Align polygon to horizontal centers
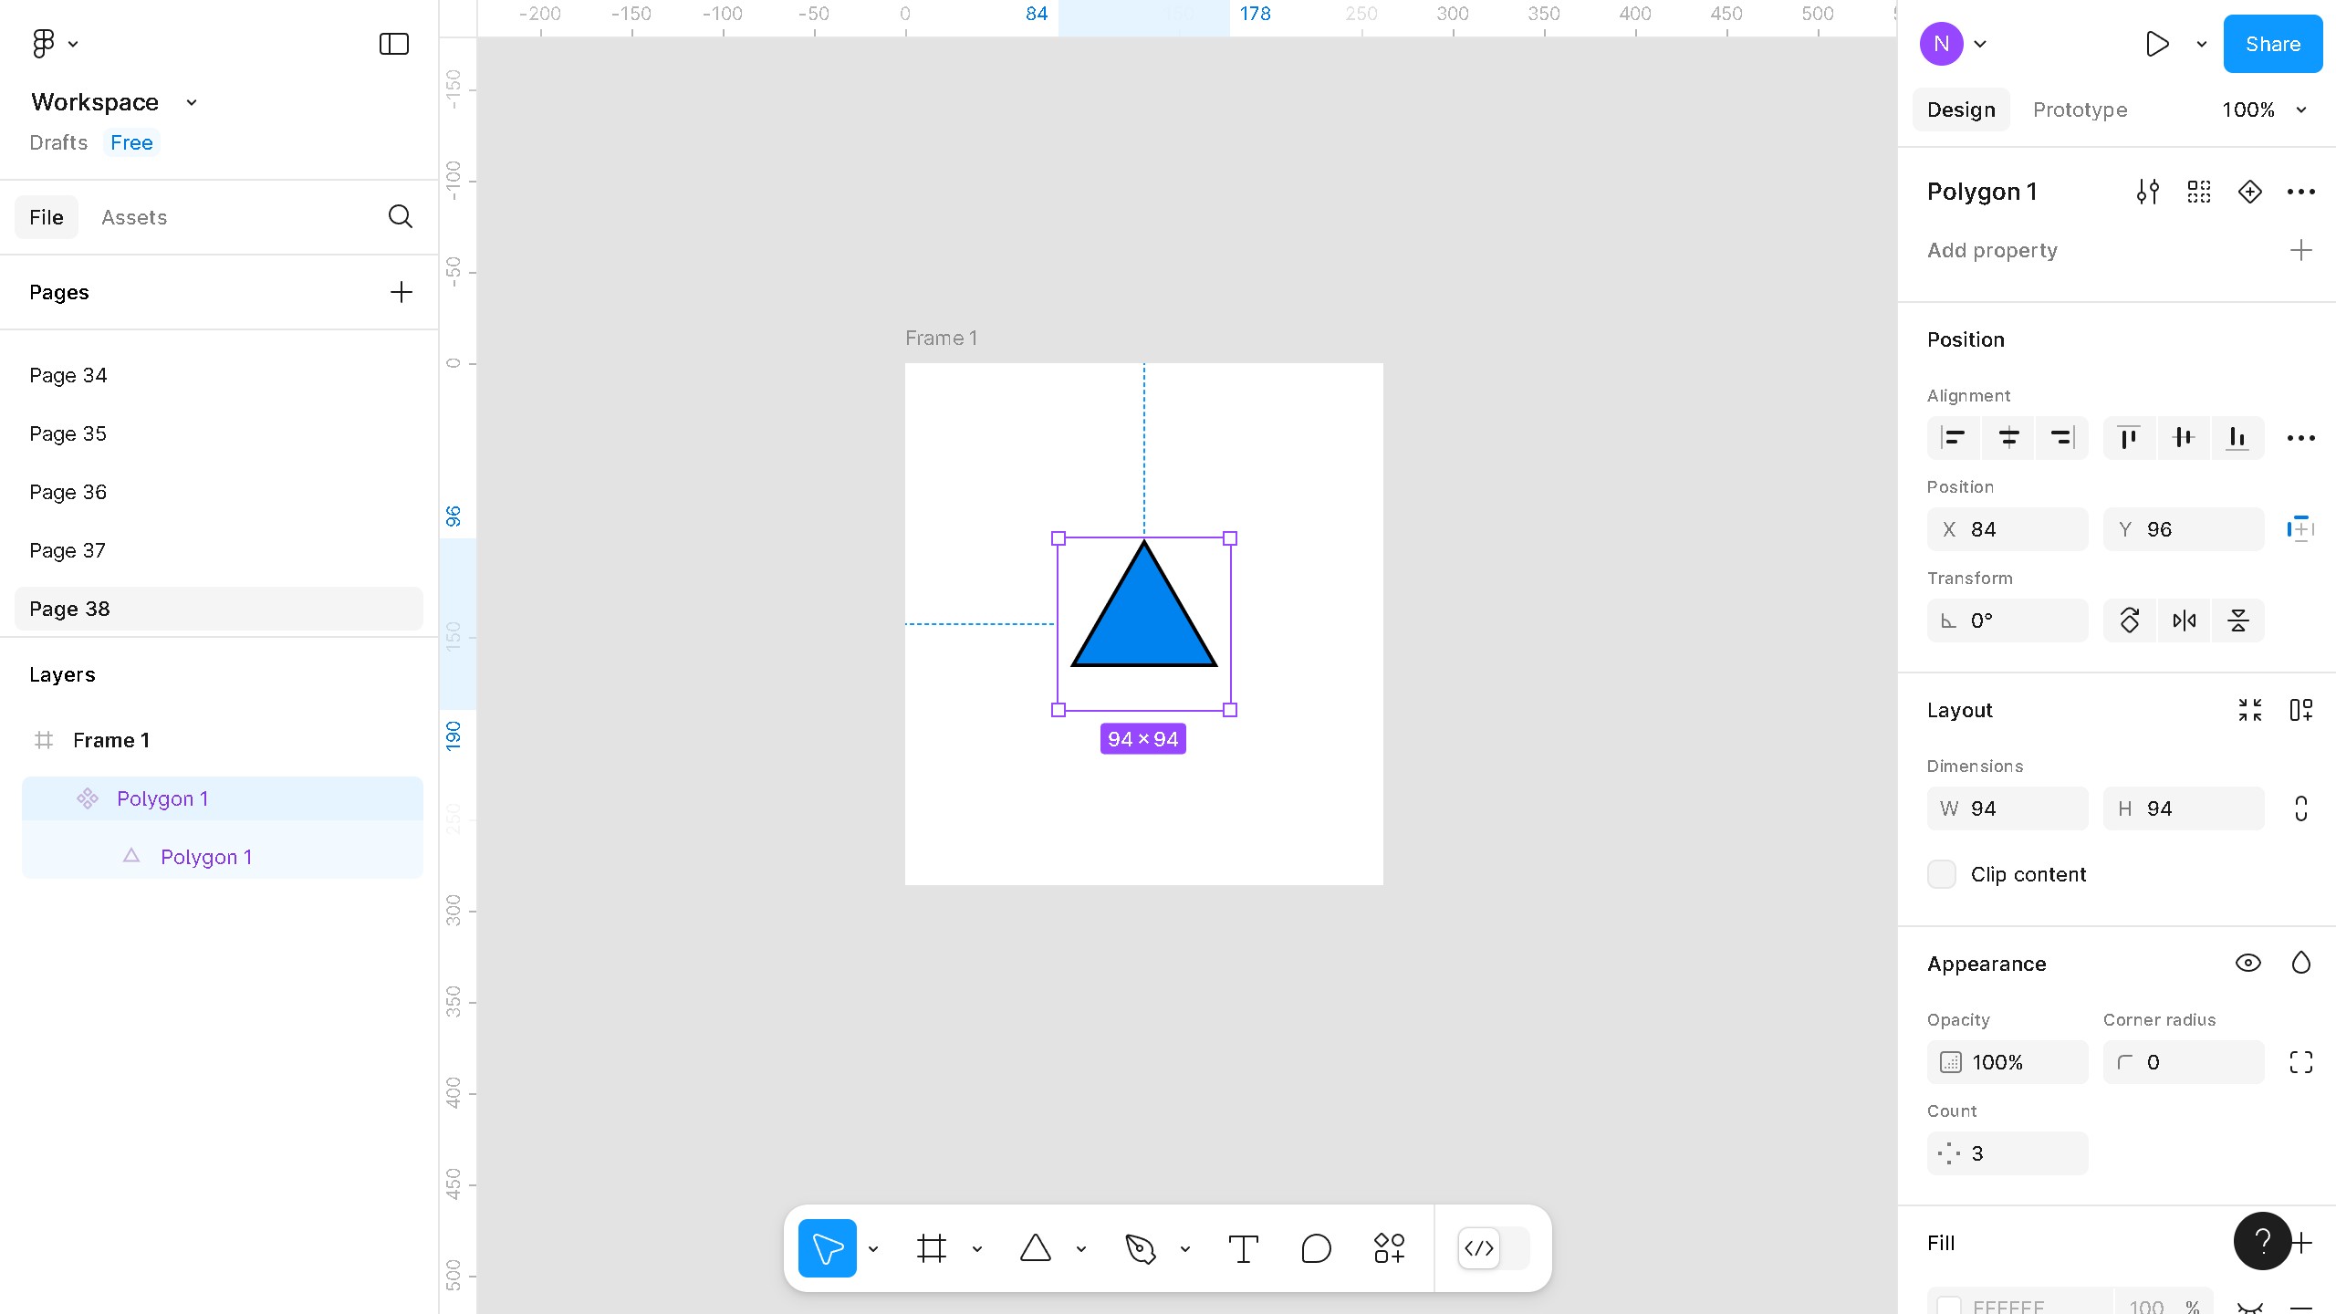 (2008, 438)
